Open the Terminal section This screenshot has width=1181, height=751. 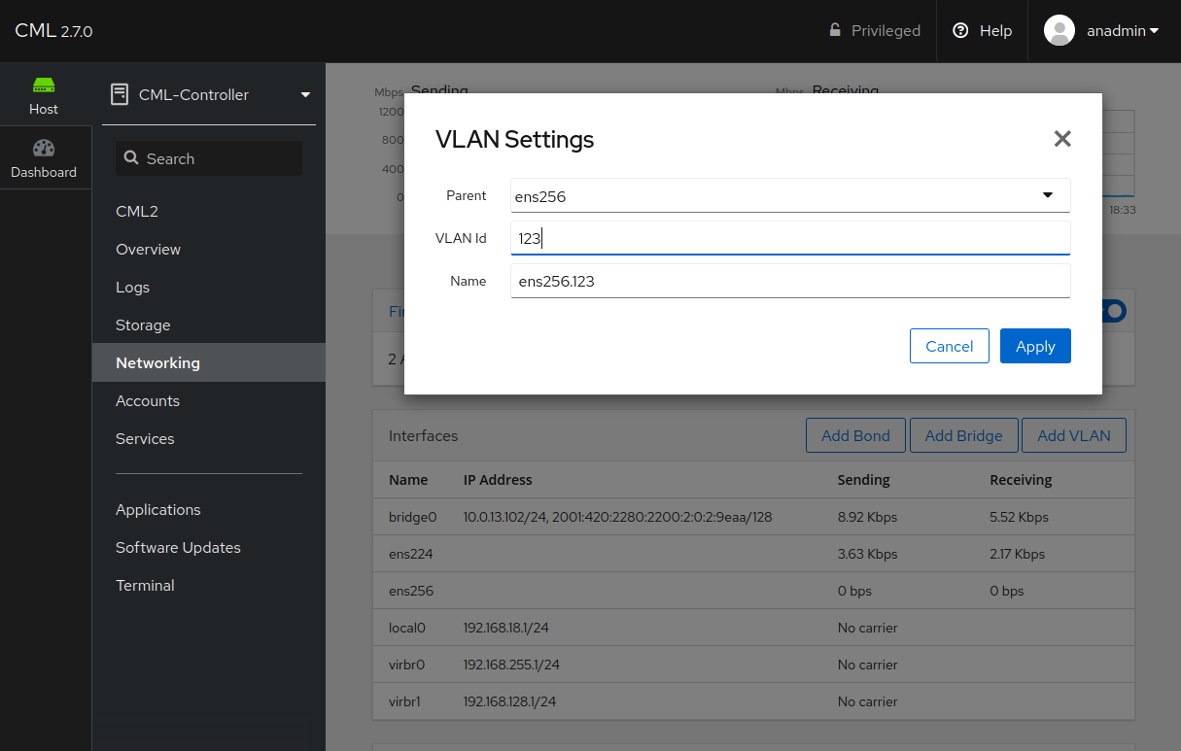(144, 585)
